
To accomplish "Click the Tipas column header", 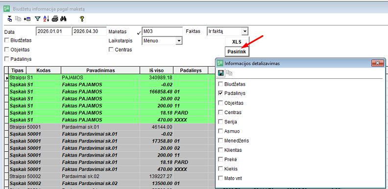I will pyautogui.click(x=17, y=70).
